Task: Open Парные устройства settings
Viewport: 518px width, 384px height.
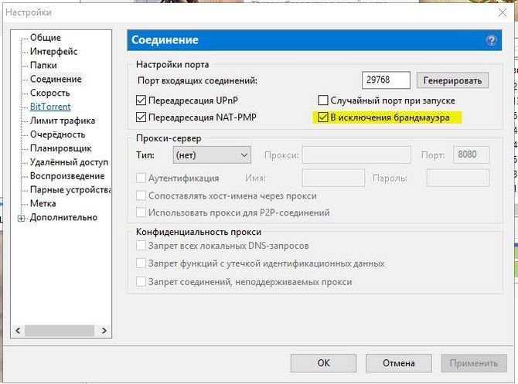Action: coord(70,190)
